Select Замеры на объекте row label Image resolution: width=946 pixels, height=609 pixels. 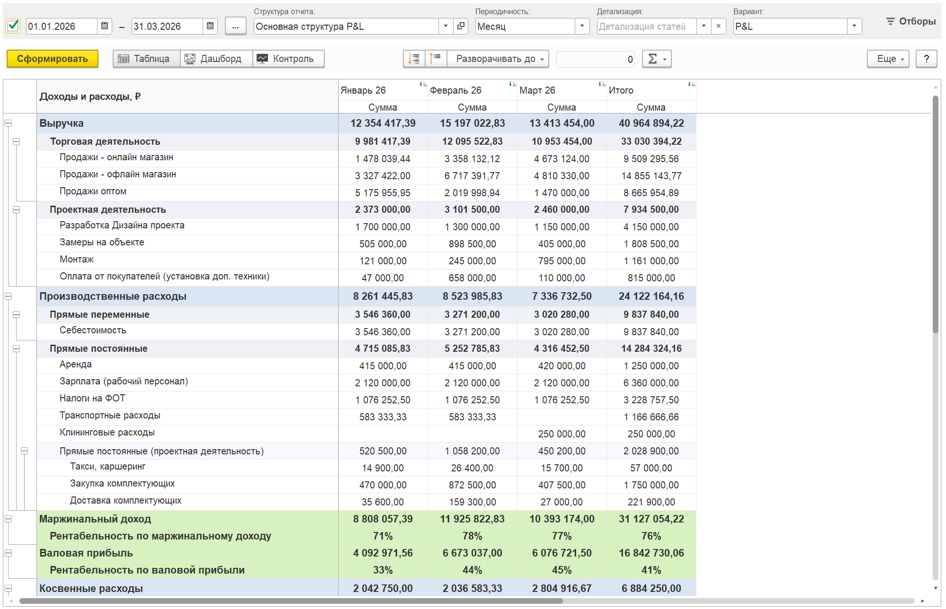(102, 243)
